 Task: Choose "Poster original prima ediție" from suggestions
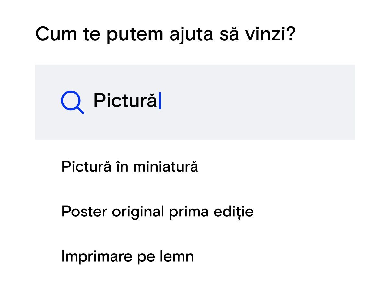tap(157, 212)
